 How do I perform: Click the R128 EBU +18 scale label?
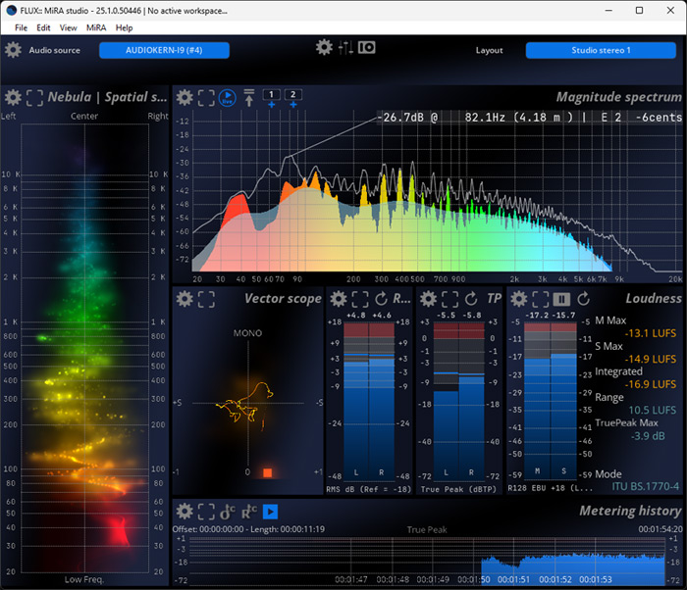[x=551, y=488]
